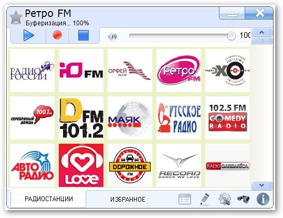The height and width of the screenshot is (218, 283).
Task: Play the Серебряный Дождь 100.1 station
Action: click(32, 118)
